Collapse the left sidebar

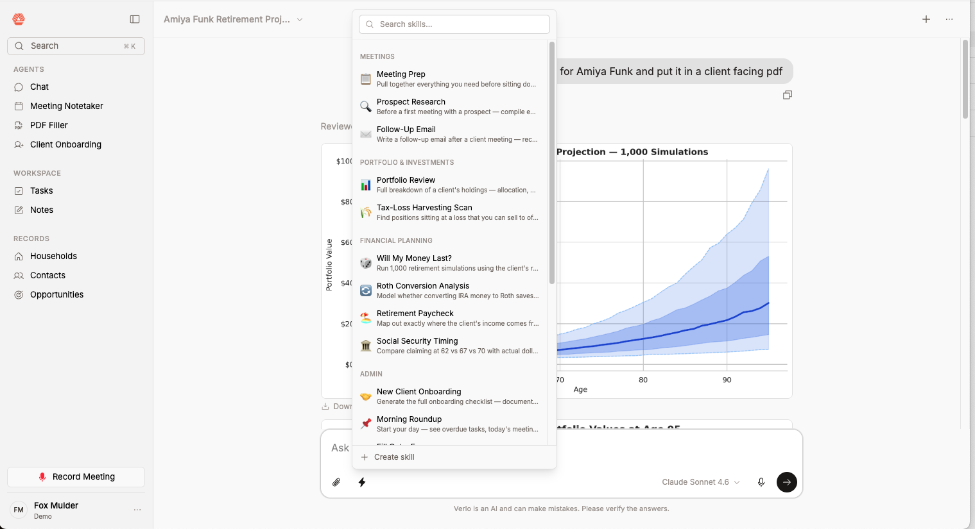(x=135, y=19)
